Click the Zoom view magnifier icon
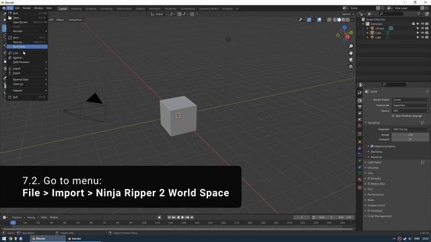 tap(351, 46)
